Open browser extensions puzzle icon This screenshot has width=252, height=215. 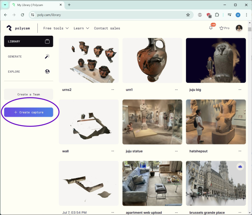coord(217,15)
